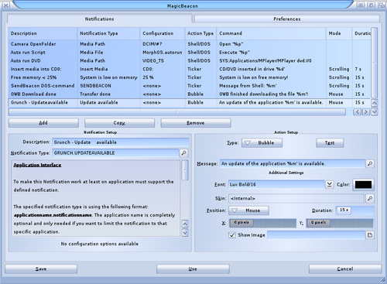Open the action Type Bubble dropdown

pyautogui.click(x=262, y=143)
